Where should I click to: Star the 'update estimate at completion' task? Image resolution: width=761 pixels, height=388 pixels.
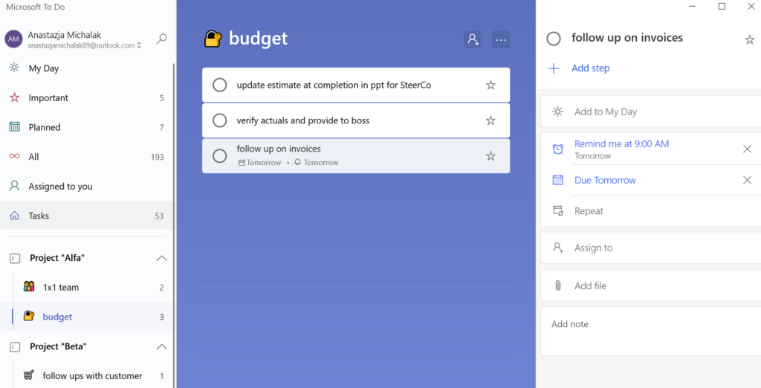click(x=490, y=85)
